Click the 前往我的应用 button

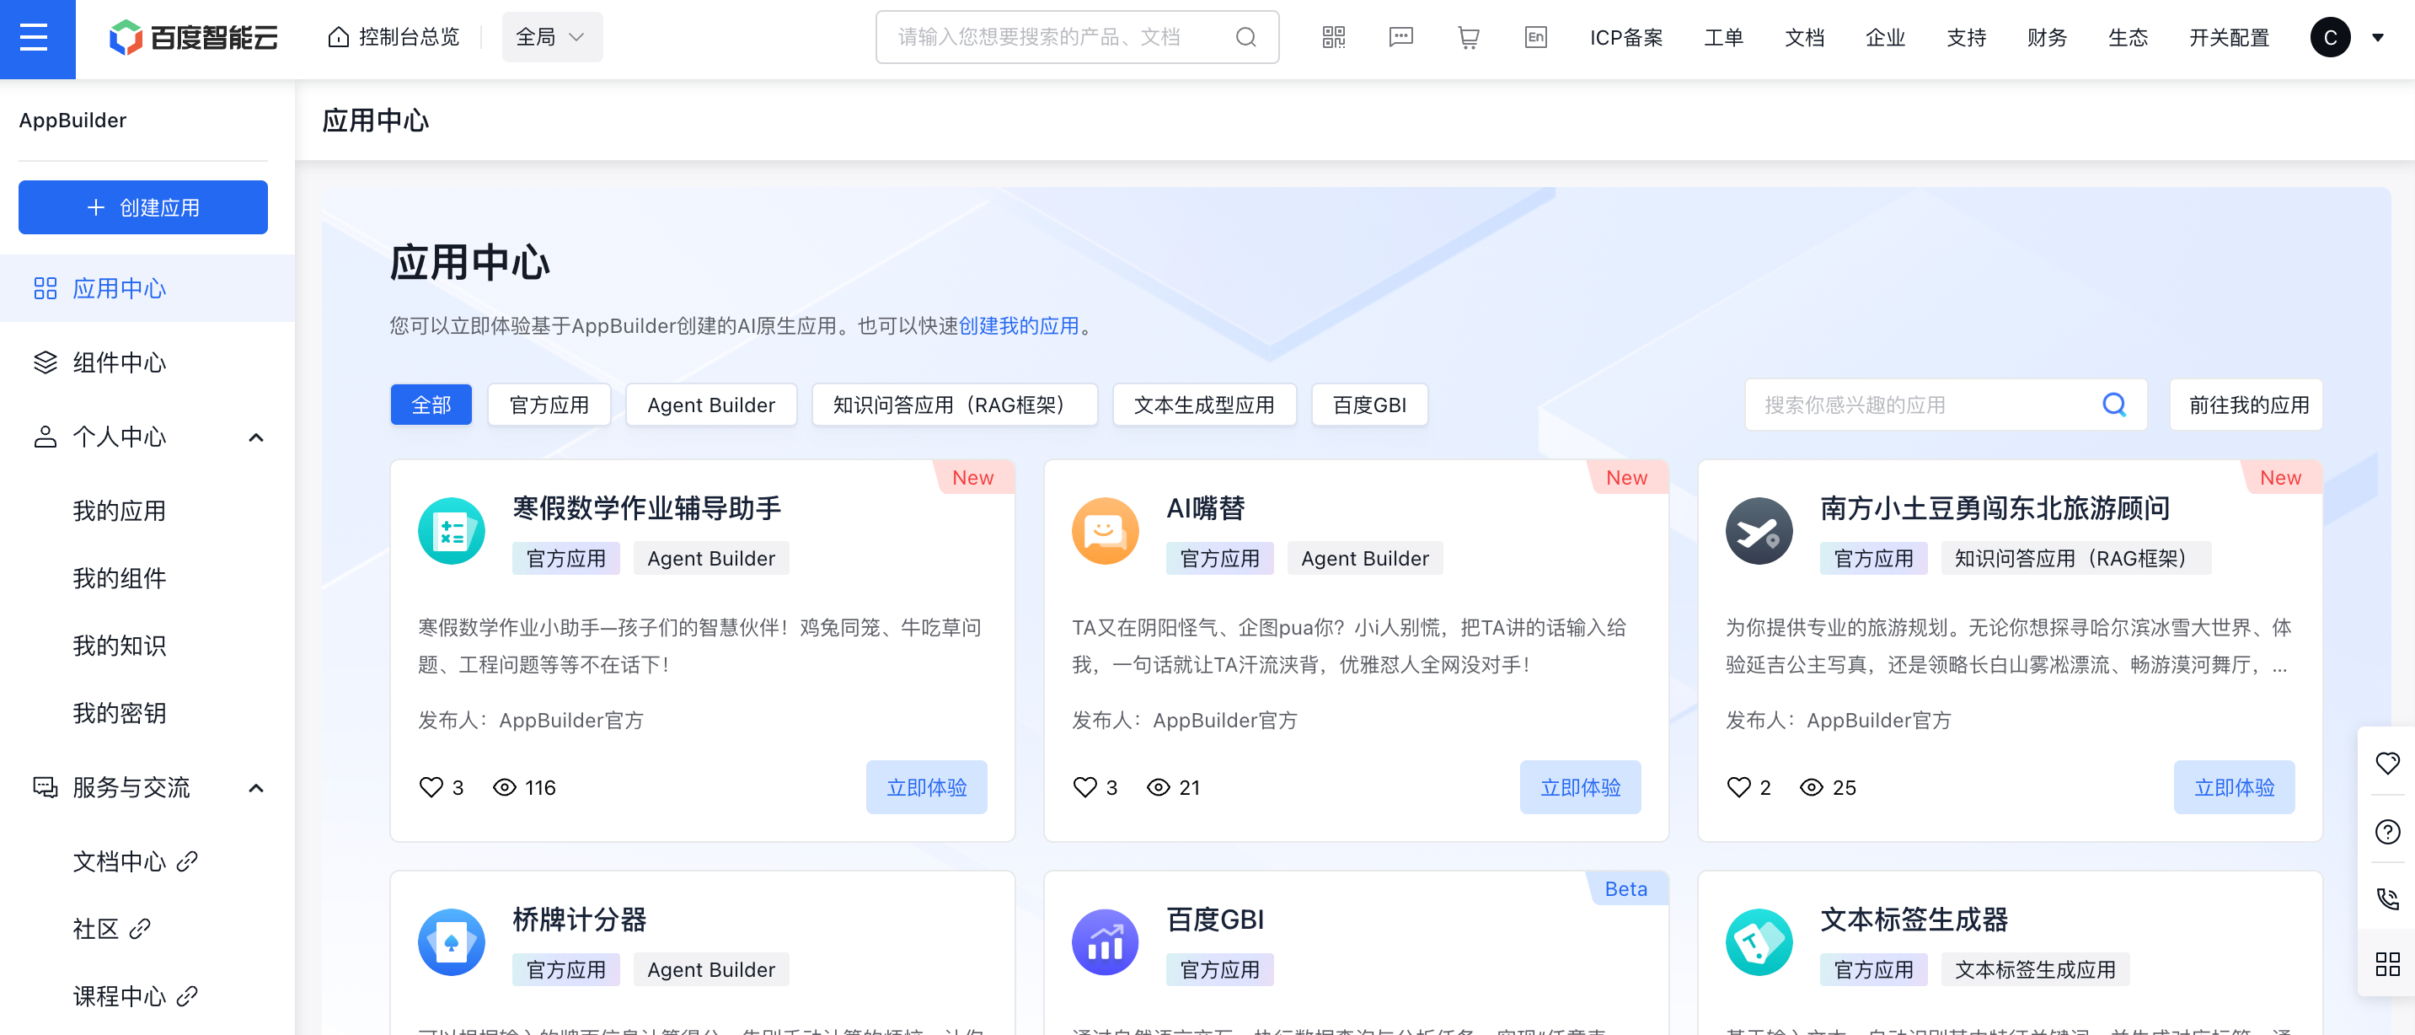[x=2246, y=405]
